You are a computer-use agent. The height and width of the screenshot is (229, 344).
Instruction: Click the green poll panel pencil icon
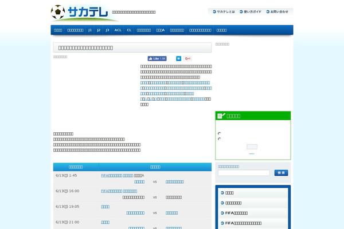pyautogui.click(x=221, y=116)
